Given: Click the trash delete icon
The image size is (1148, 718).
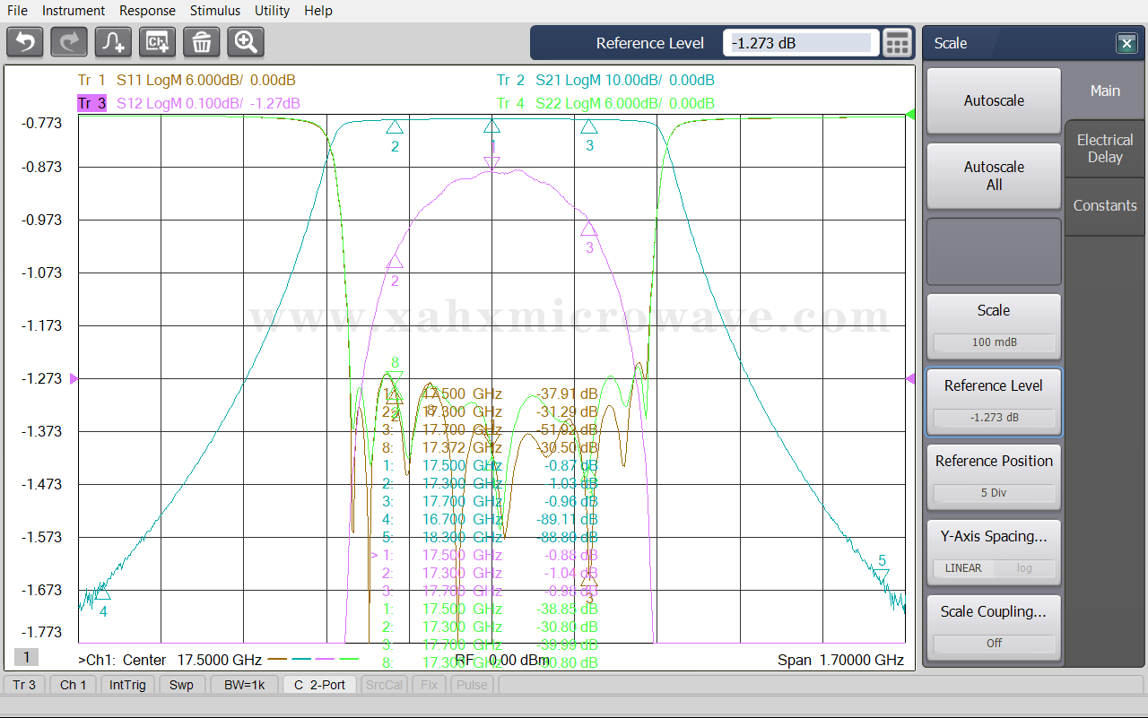Looking at the screenshot, I should tap(202, 42).
